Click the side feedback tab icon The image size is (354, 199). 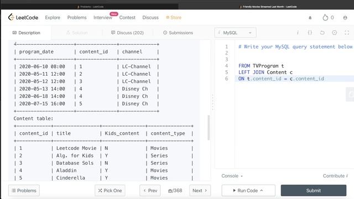click(x=350, y=94)
